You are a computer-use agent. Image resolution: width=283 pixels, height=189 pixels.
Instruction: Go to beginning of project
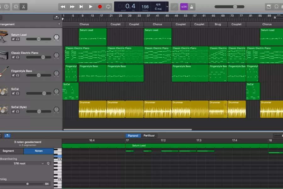[x=81, y=7]
